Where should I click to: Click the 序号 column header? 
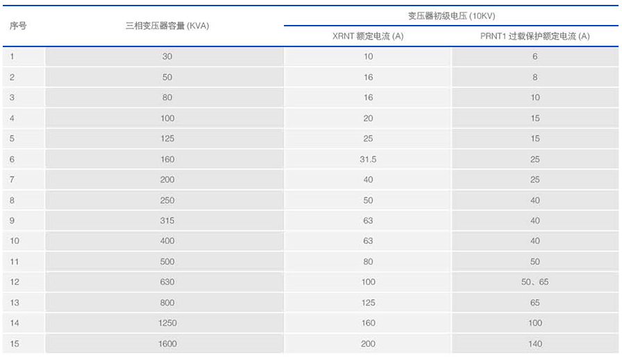[18, 26]
